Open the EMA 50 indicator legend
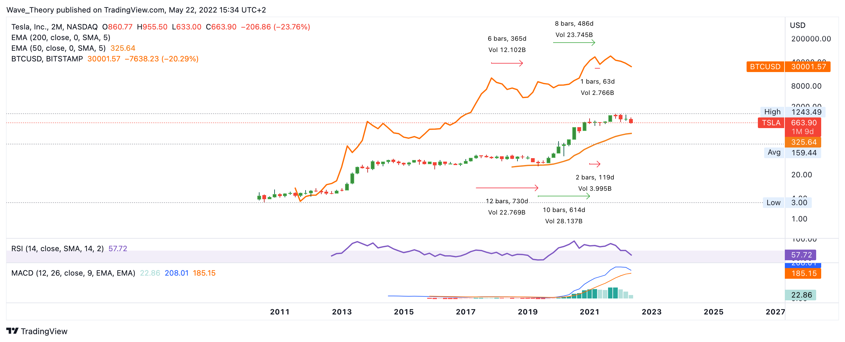 (x=58, y=48)
